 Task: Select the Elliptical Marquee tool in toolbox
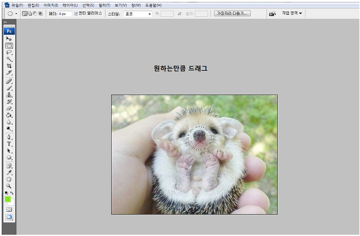coord(9,46)
